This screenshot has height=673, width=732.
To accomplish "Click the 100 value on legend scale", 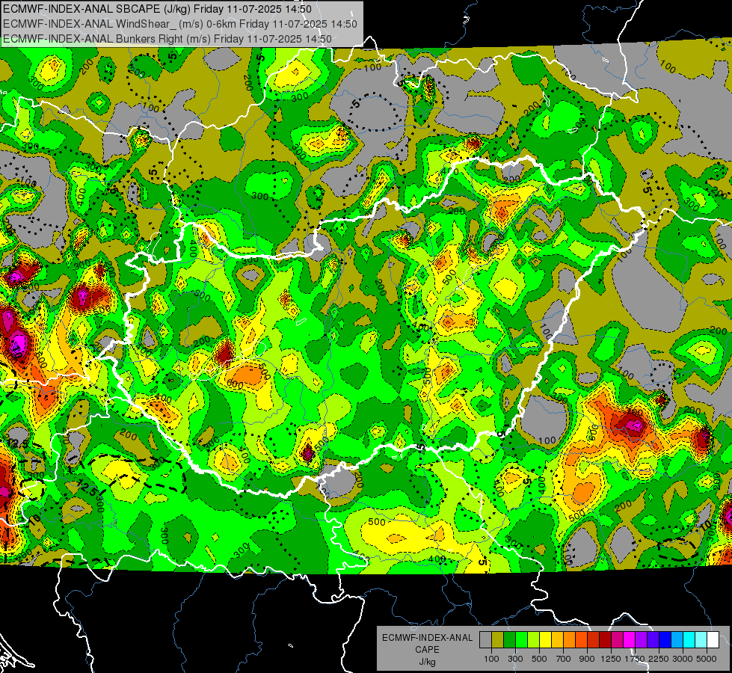I will [491, 659].
